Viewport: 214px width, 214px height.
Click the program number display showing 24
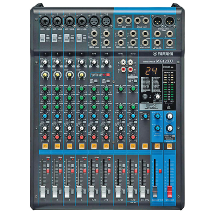point(151,71)
